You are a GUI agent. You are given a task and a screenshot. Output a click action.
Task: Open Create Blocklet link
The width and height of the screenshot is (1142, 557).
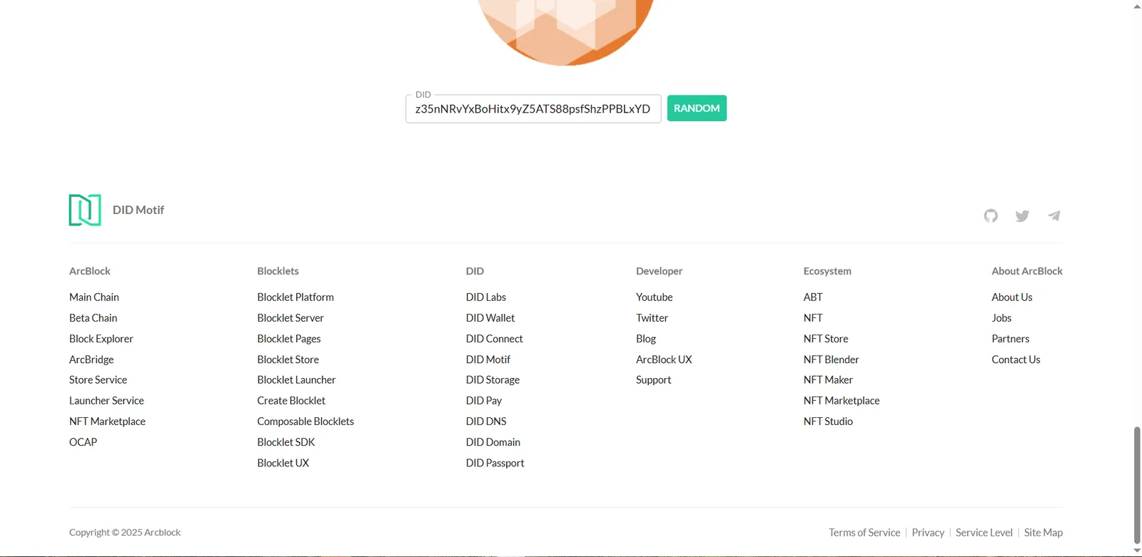tap(291, 401)
